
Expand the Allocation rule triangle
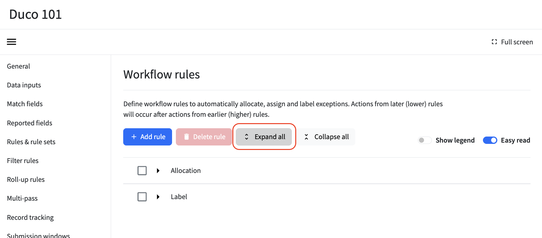158,171
